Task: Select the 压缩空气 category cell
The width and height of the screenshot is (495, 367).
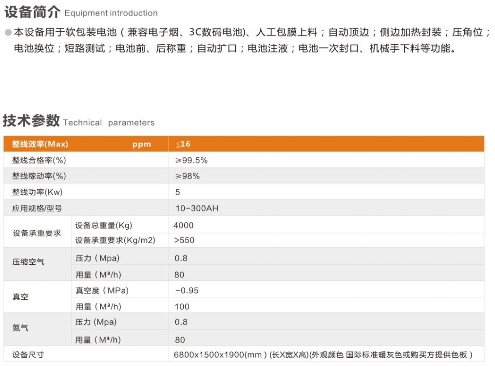Action: pyautogui.click(x=28, y=262)
